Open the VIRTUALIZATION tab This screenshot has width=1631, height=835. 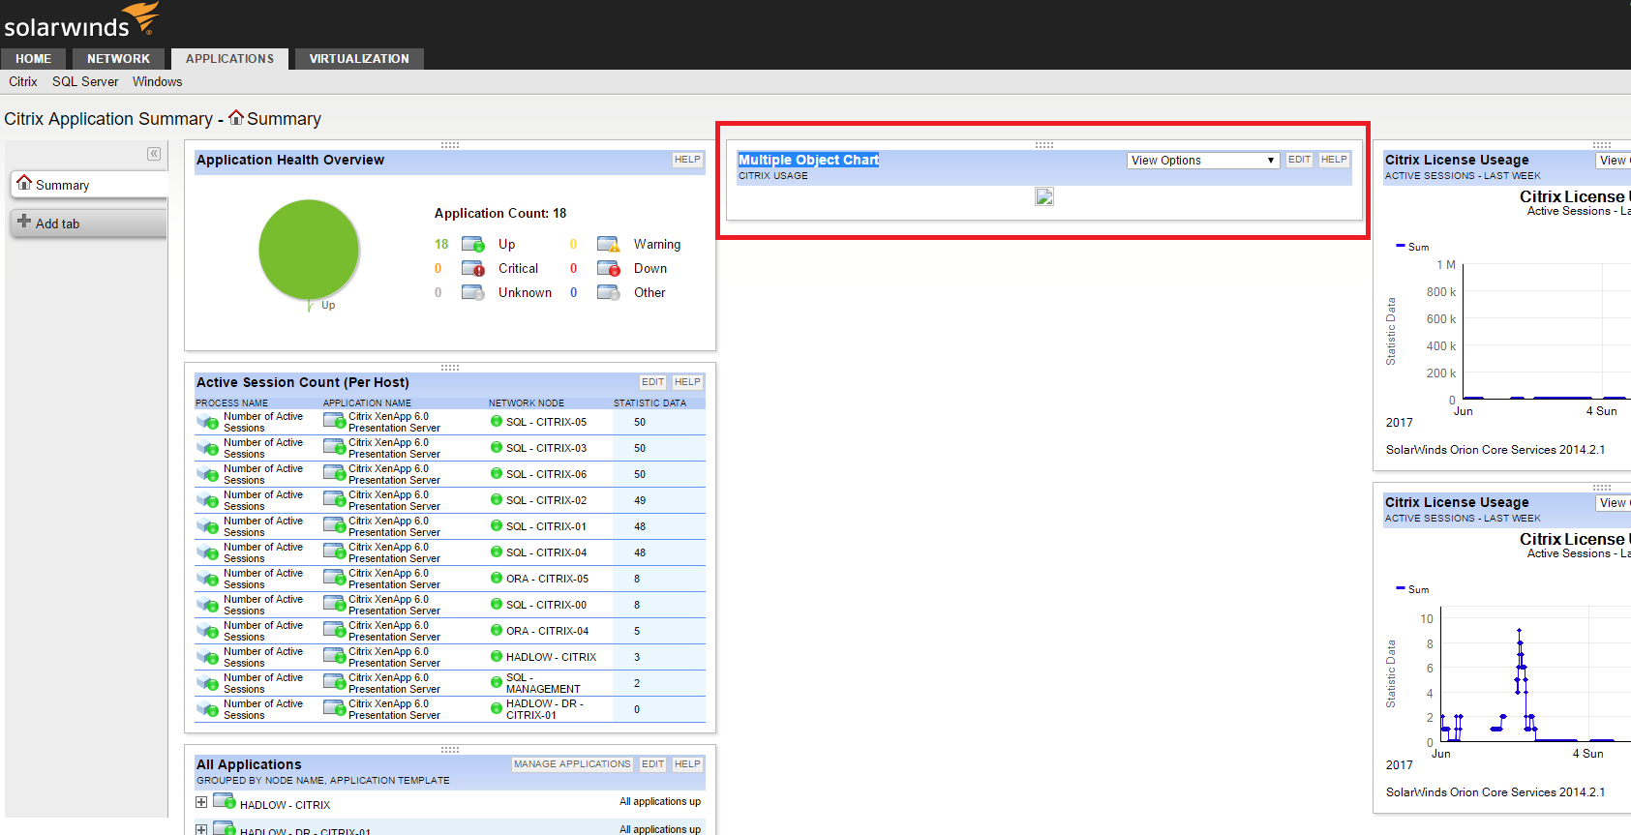(x=359, y=59)
